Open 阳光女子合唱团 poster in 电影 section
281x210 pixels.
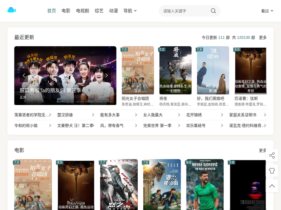pos(33,185)
